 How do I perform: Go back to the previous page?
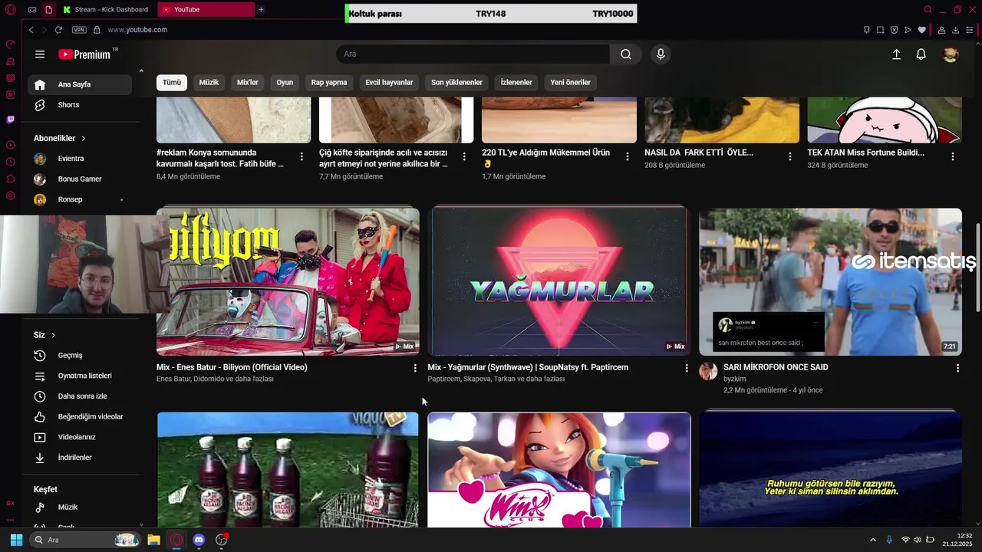point(31,30)
